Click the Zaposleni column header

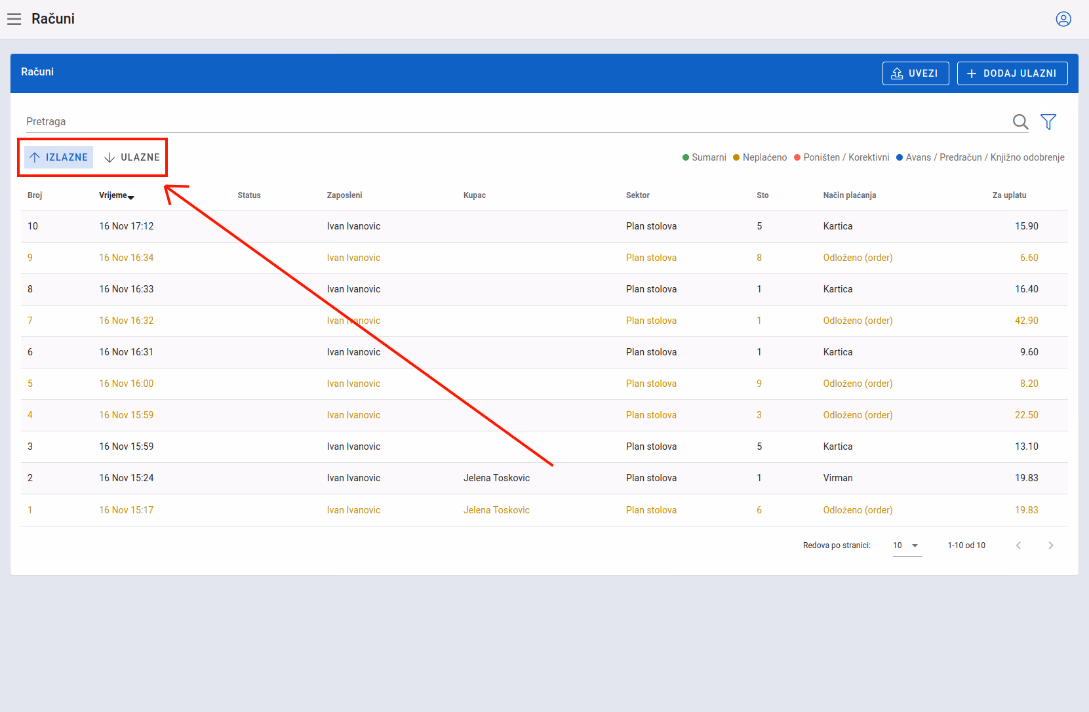tap(344, 195)
